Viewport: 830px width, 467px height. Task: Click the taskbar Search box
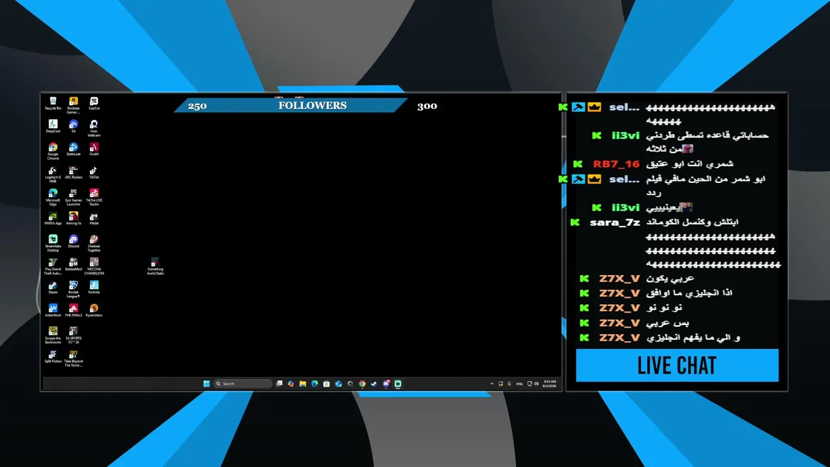click(x=243, y=383)
